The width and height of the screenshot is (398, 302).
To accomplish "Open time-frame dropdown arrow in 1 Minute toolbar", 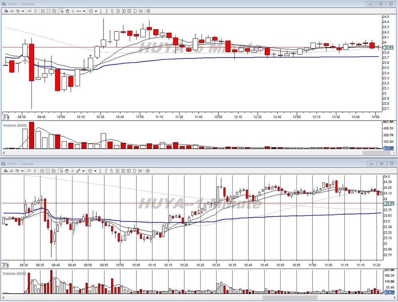I will point(96,171).
